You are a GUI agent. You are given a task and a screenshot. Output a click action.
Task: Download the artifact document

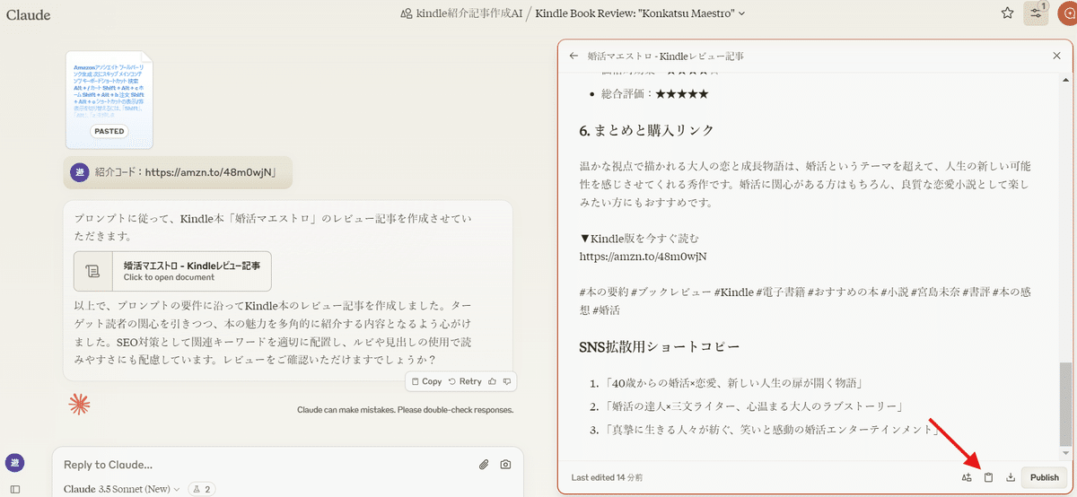[x=1011, y=477]
